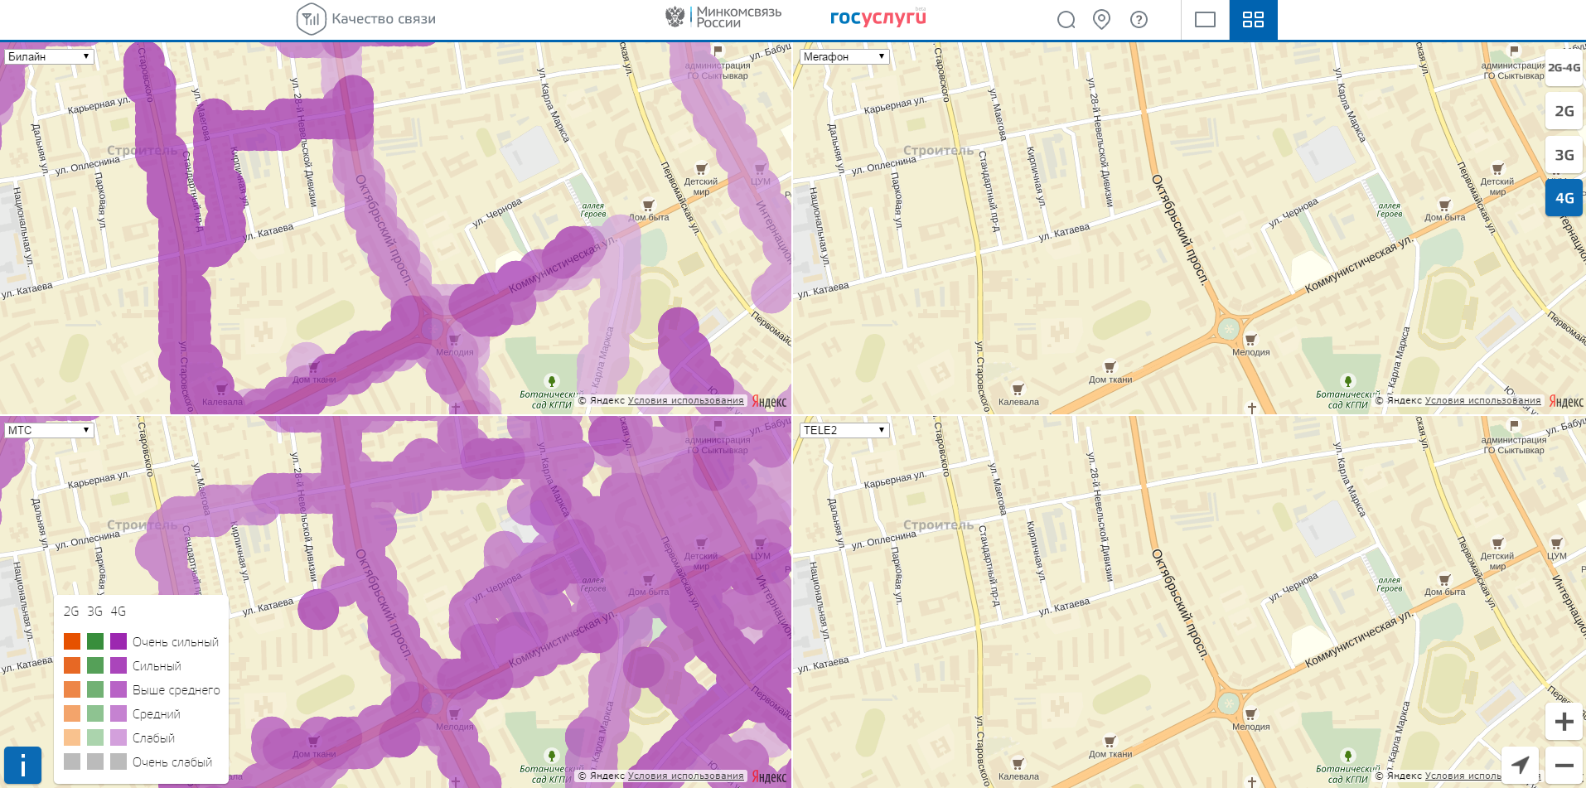
Task: Click Дом ткани shop icon in TELE2 map
Action: point(1110,742)
